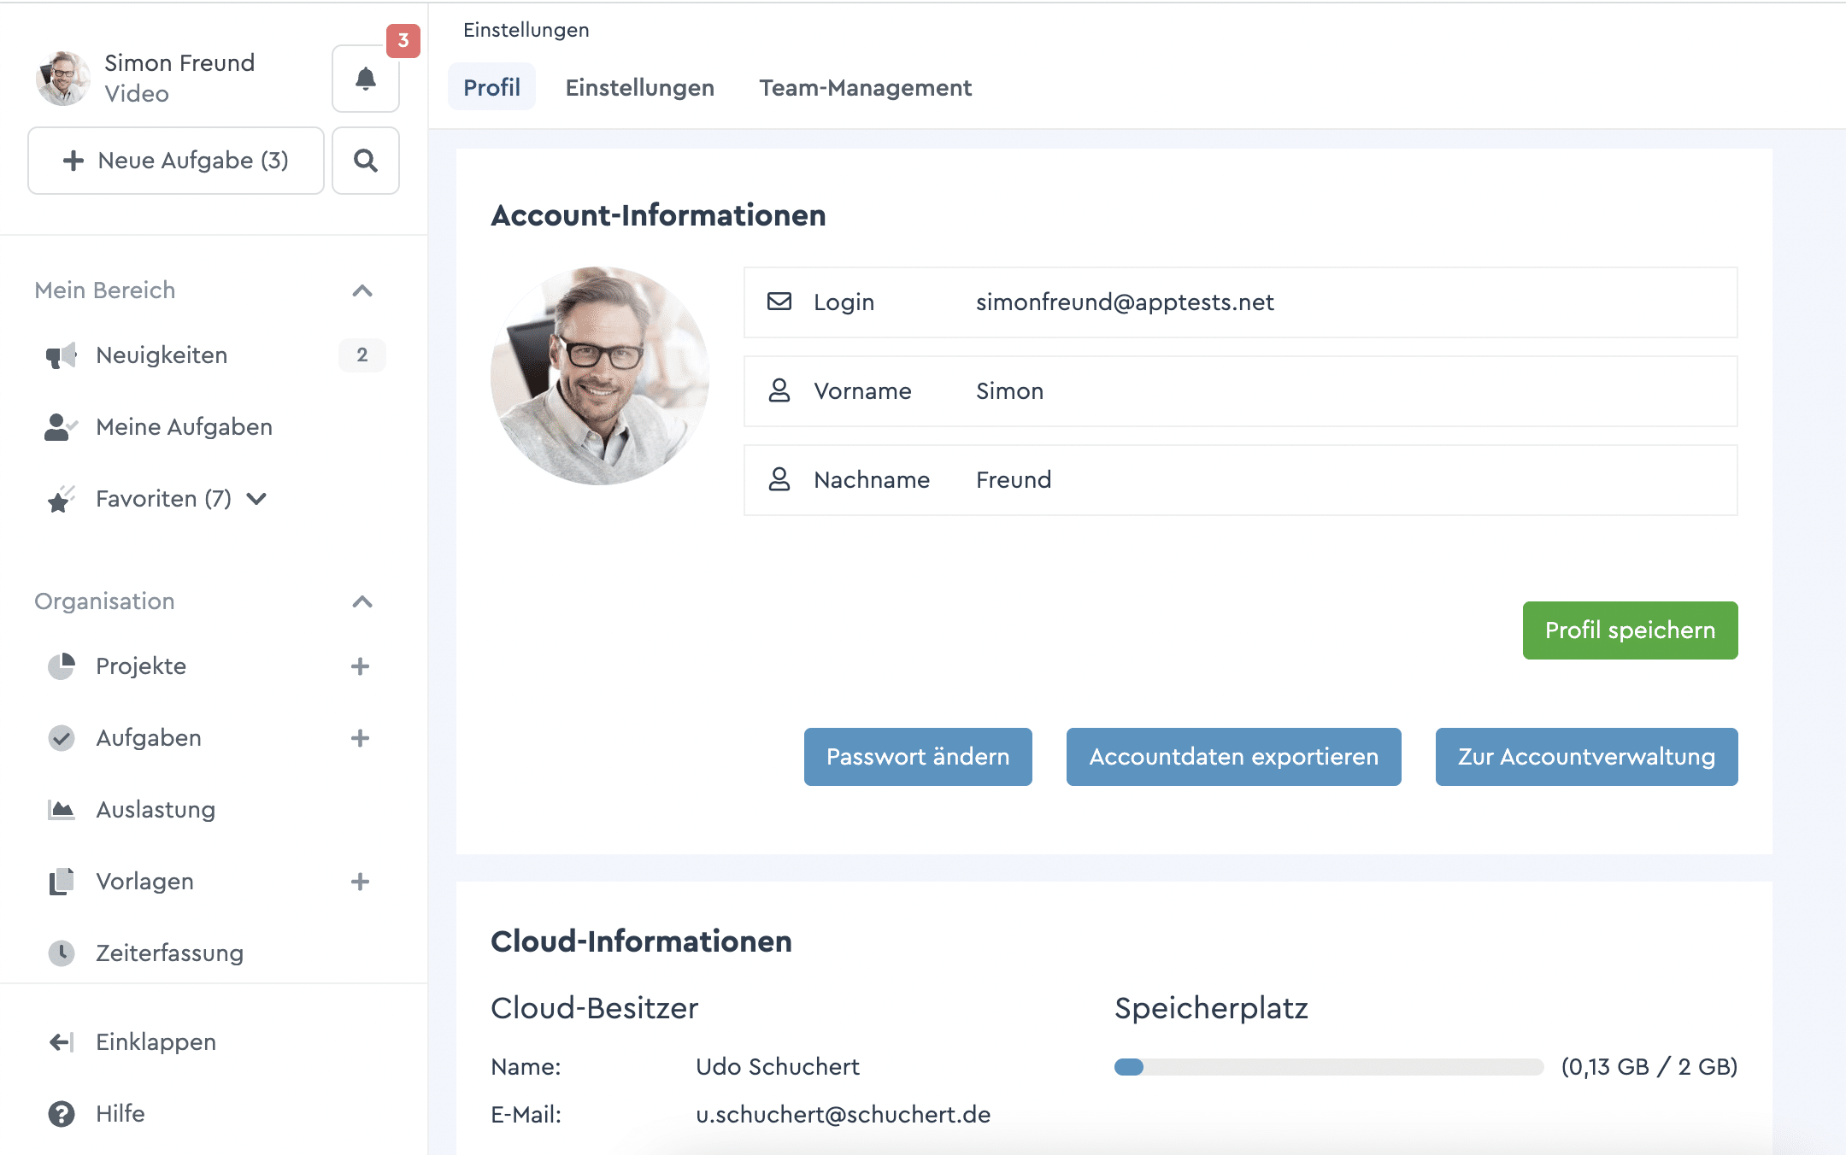Click the storage text (0,13 GB / 2 GB)
Screen dimensions: 1846x1155
click(x=1649, y=1067)
